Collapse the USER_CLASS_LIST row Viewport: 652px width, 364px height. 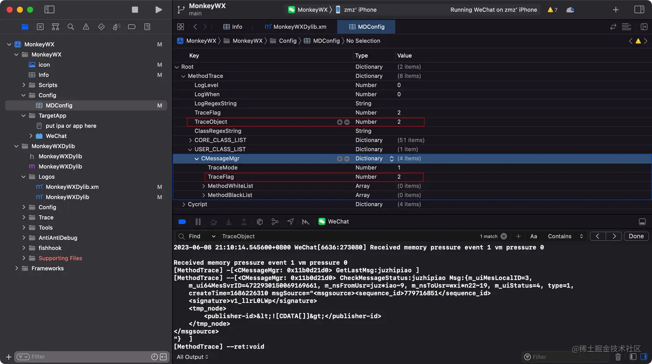(190, 149)
